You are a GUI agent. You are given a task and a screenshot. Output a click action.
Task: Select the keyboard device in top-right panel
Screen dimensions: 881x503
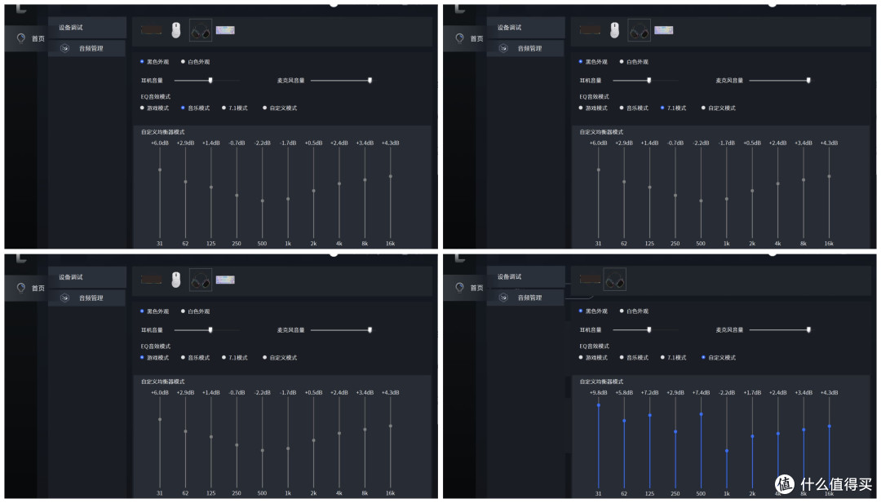click(663, 29)
